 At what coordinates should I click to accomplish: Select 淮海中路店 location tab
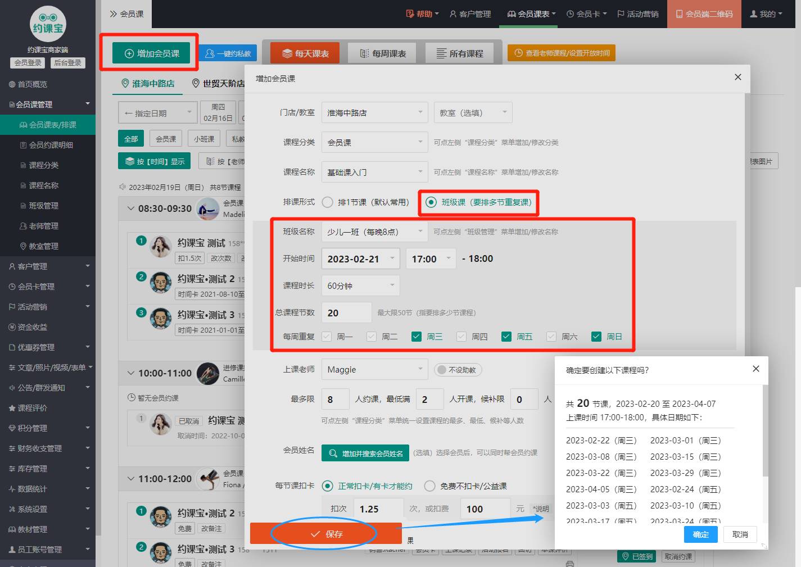[148, 84]
